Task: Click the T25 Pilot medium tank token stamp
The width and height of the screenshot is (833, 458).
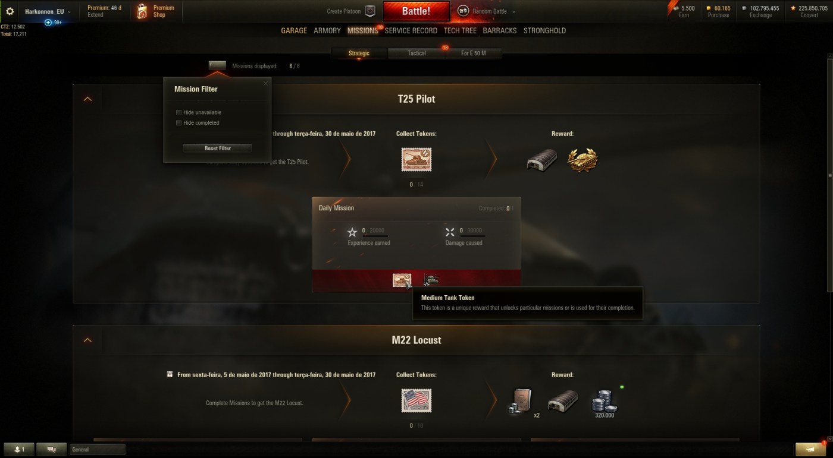Action: point(416,160)
